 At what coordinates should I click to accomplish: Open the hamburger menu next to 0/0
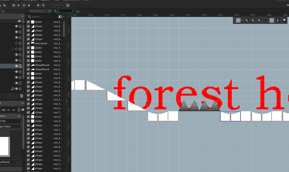tap(23, 110)
